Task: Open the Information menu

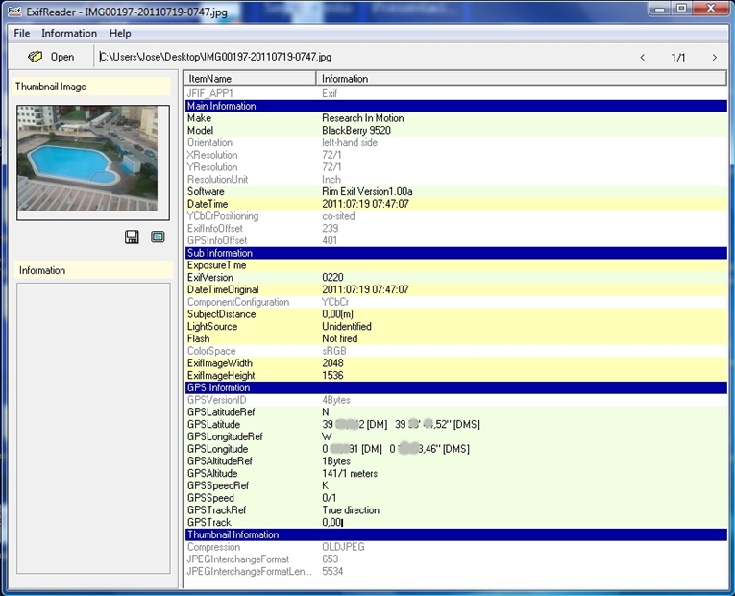Action: pyautogui.click(x=69, y=34)
